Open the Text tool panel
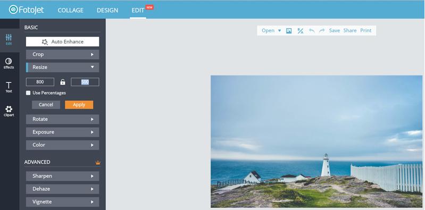The image size is (425, 210). 9,87
